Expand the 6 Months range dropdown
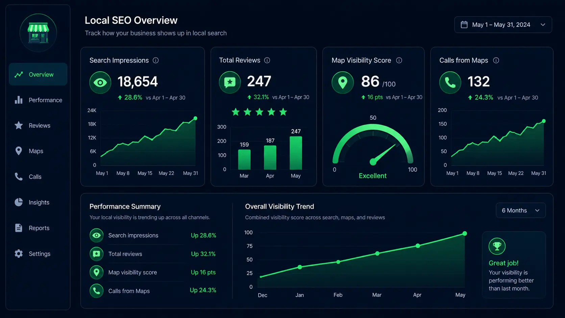The width and height of the screenshot is (565, 318). pos(521,211)
